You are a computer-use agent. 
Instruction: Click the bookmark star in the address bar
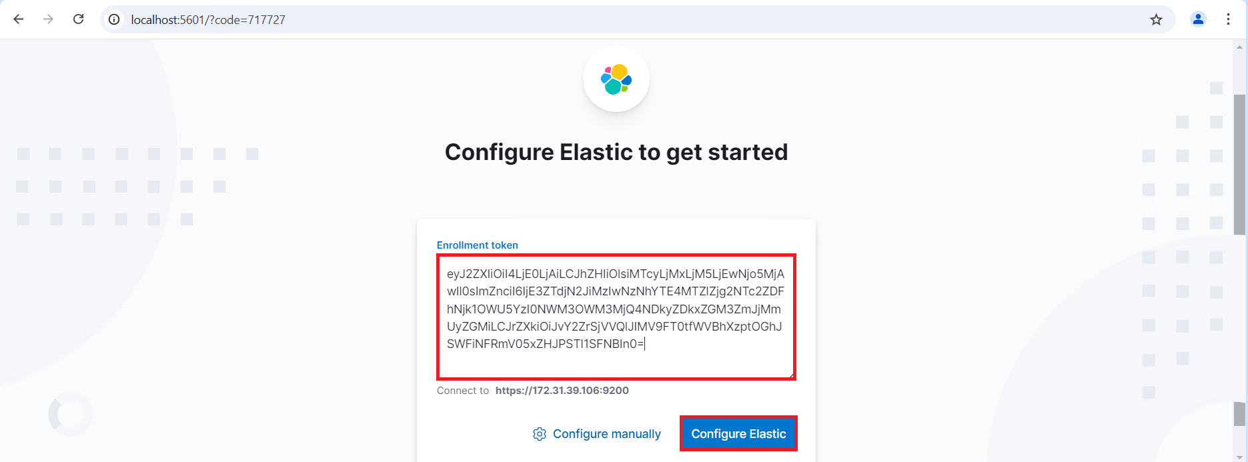[x=1156, y=19]
